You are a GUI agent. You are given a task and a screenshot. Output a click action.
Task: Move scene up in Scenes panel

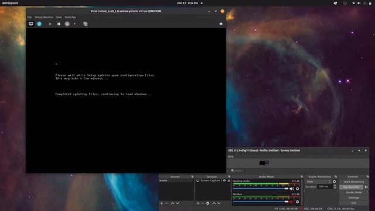(x=172, y=203)
